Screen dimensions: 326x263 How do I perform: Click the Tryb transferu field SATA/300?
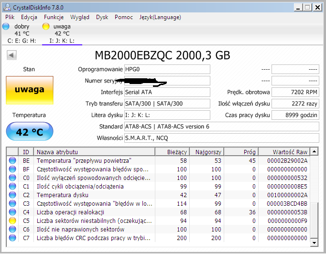coord(167,104)
